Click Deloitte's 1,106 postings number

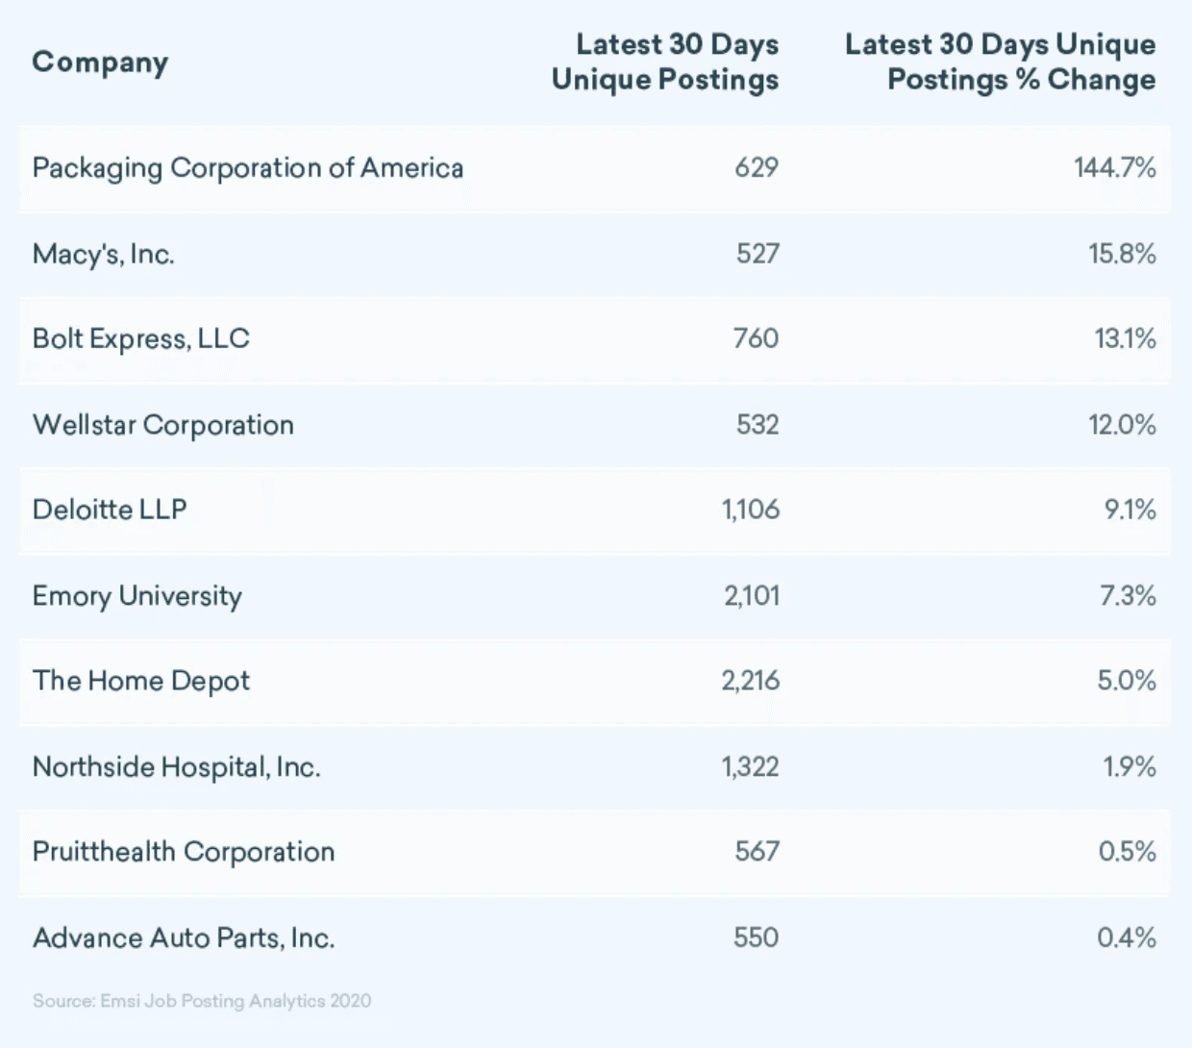[751, 510]
